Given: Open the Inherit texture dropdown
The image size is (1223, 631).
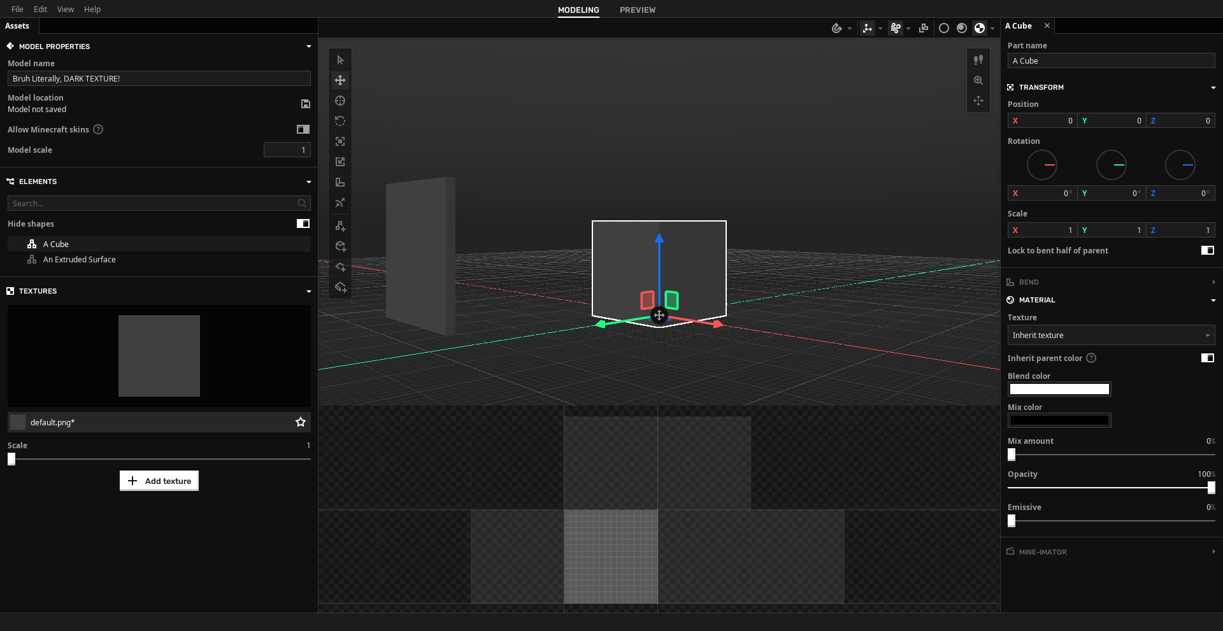Looking at the screenshot, I should (1111, 336).
